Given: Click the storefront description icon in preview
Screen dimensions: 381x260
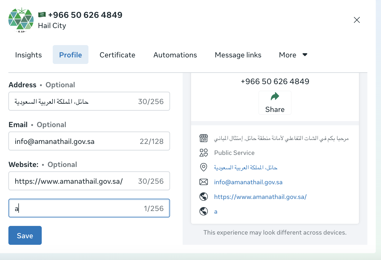Looking at the screenshot, I should [204, 138].
